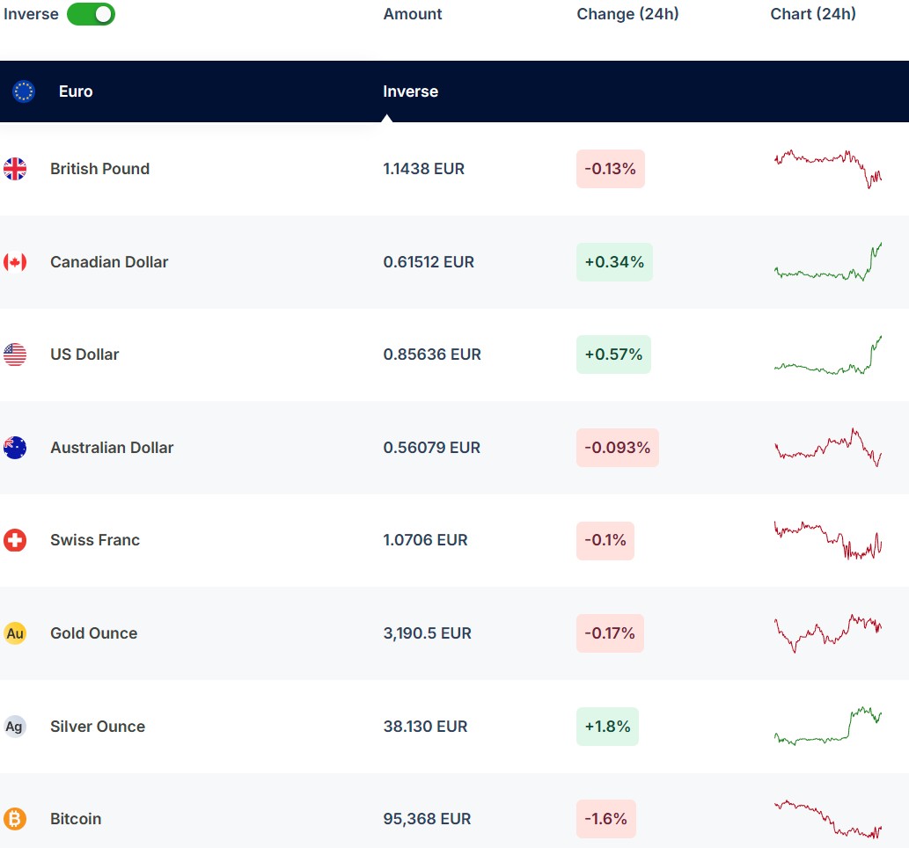The width and height of the screenshot is (909, 848).
Task: Click the Canadian flag icon
Action: click(x=15, y=262)
